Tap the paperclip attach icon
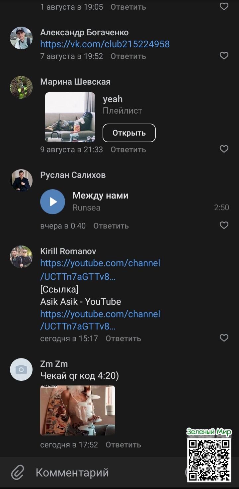This screenshot has height=489, width=239. tap(18, 472)
